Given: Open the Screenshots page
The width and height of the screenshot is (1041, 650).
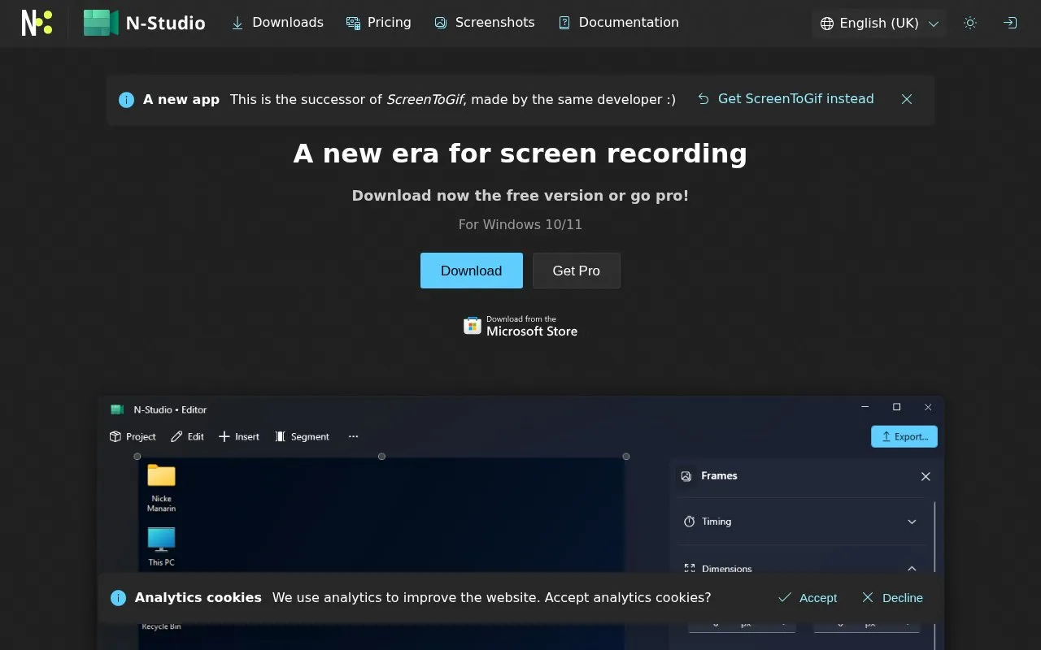Looking at the screenshot, I should click(485, 23).
